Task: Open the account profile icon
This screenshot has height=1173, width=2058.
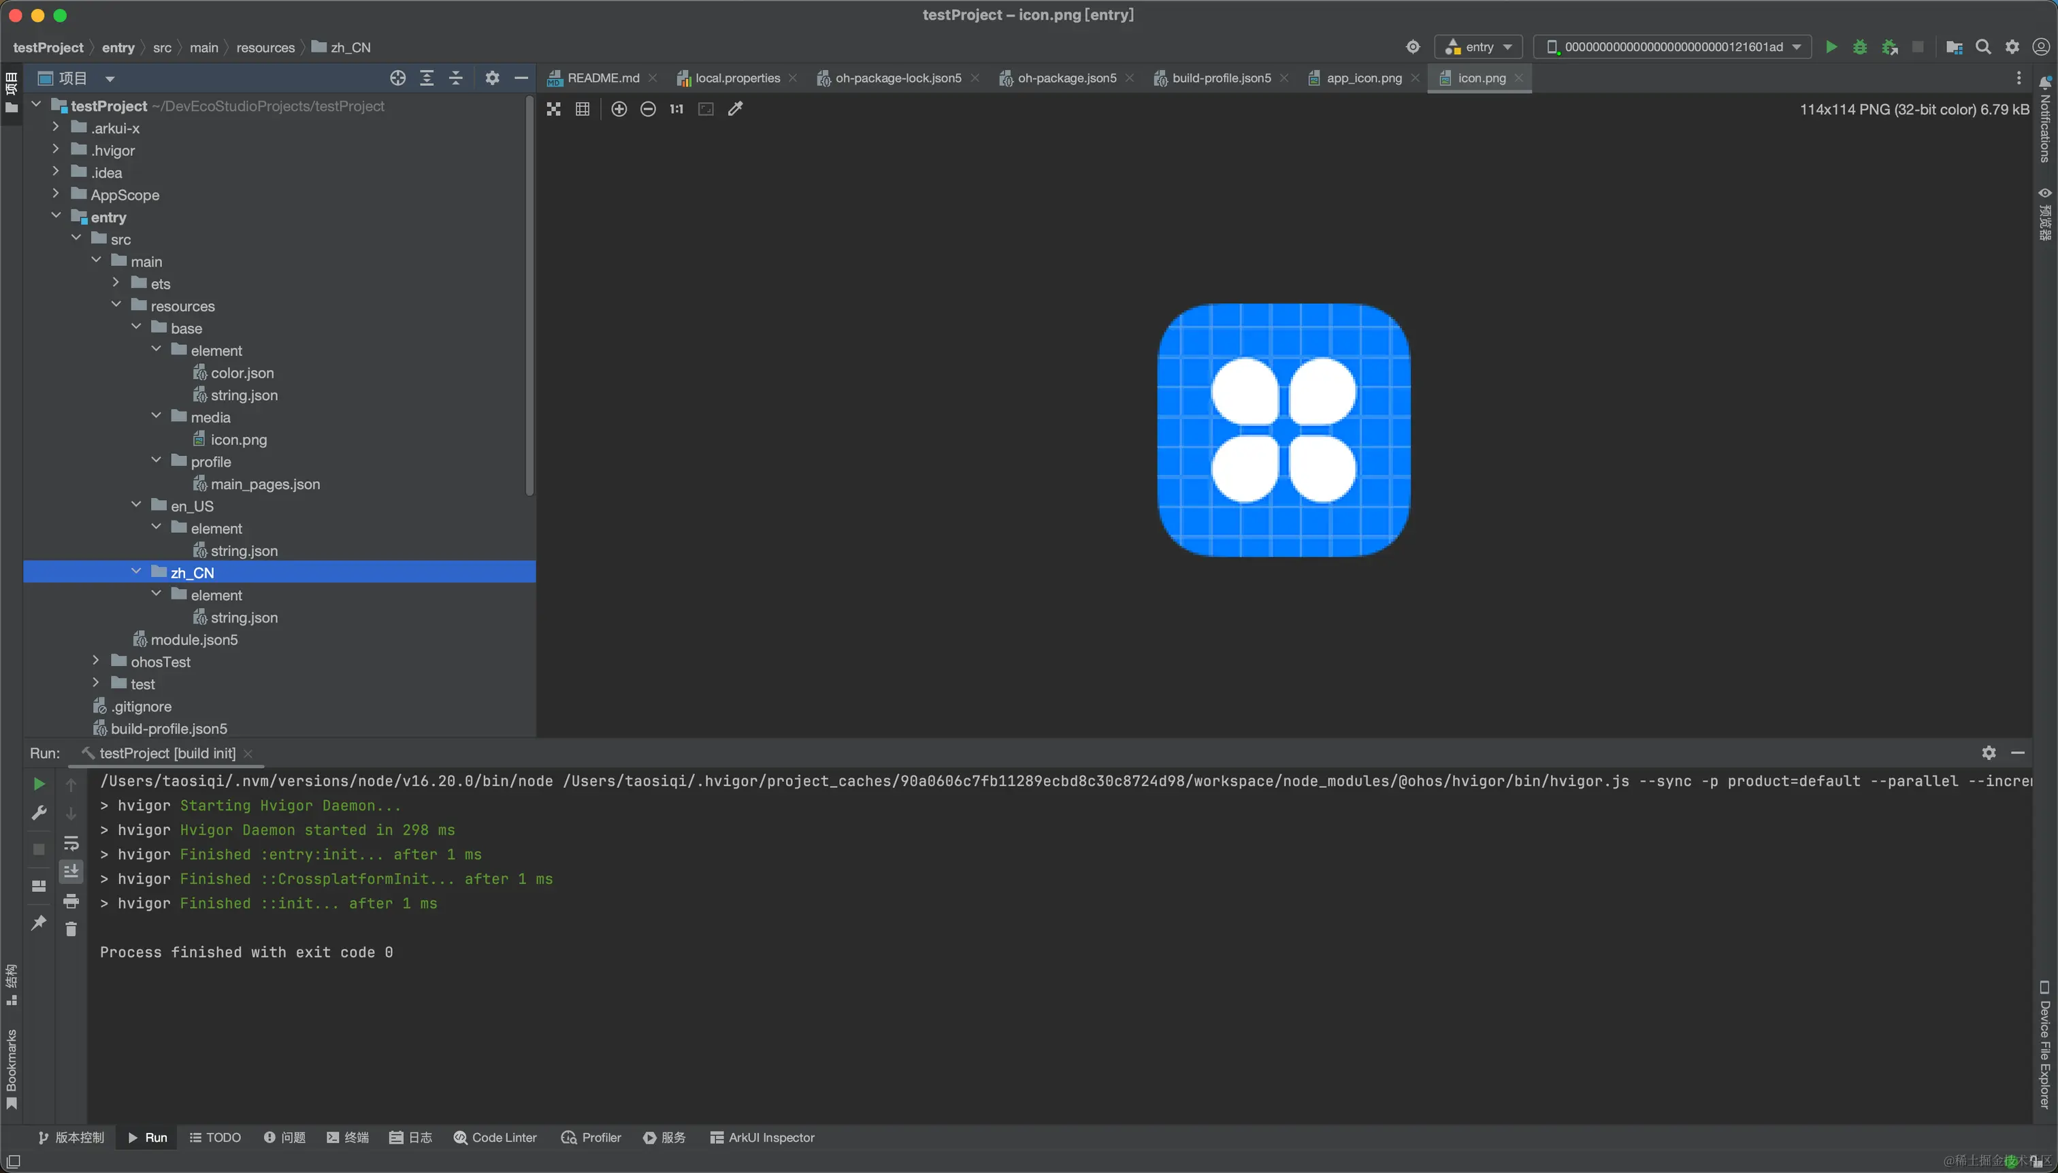Action: pyautogui.click(x=2041, y=47)
